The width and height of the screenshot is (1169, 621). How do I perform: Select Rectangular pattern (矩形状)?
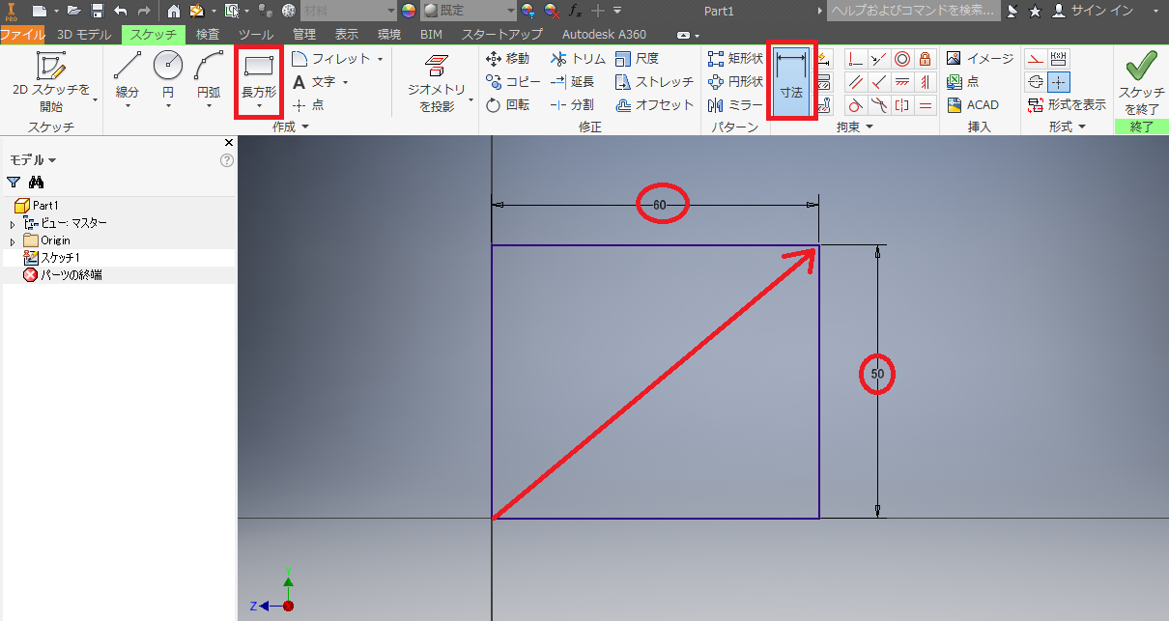(x=735, y=59)
